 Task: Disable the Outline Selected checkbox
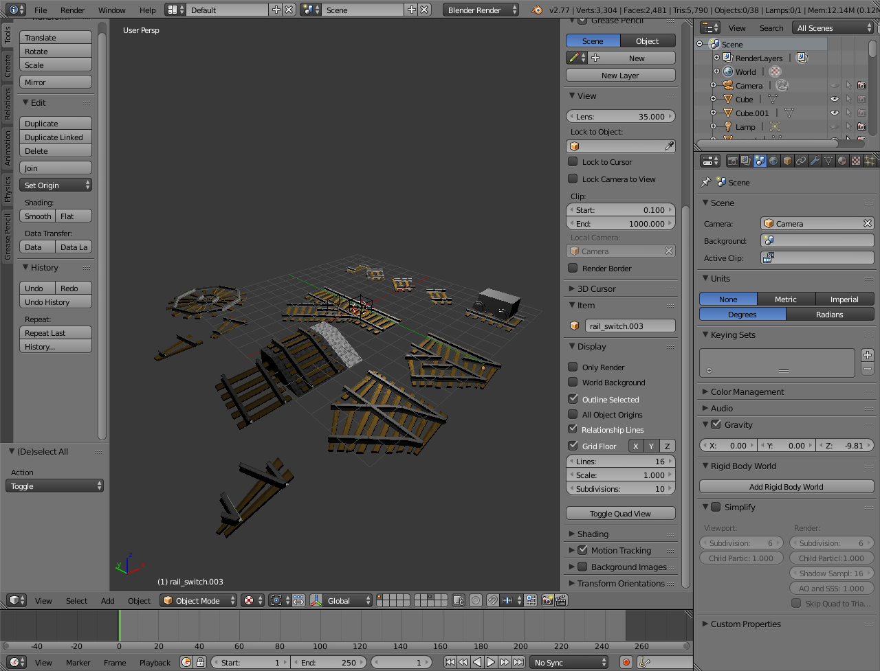(x=573, y=399)
